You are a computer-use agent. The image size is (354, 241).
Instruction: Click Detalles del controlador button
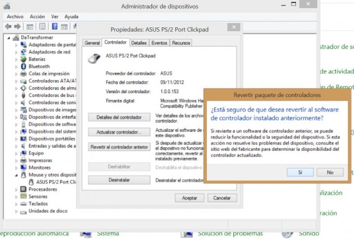(x=119, y=117)
